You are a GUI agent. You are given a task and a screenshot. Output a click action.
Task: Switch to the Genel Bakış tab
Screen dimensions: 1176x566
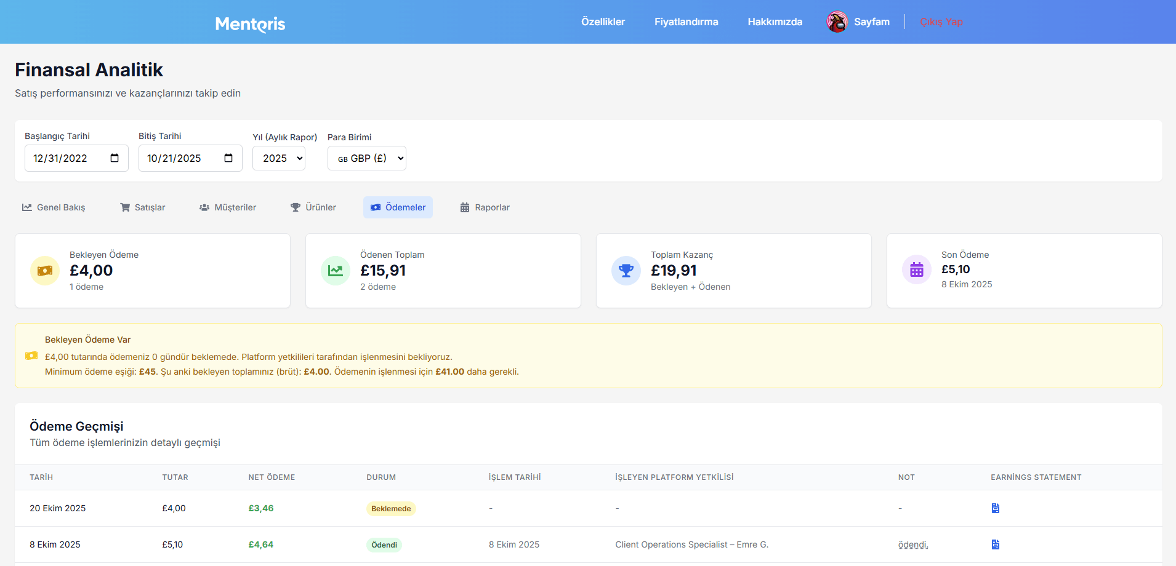(x=54, y=207)
